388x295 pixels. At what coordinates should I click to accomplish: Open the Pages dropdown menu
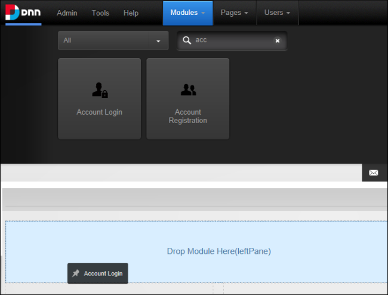pyautogui.click(x=235, y=13)
